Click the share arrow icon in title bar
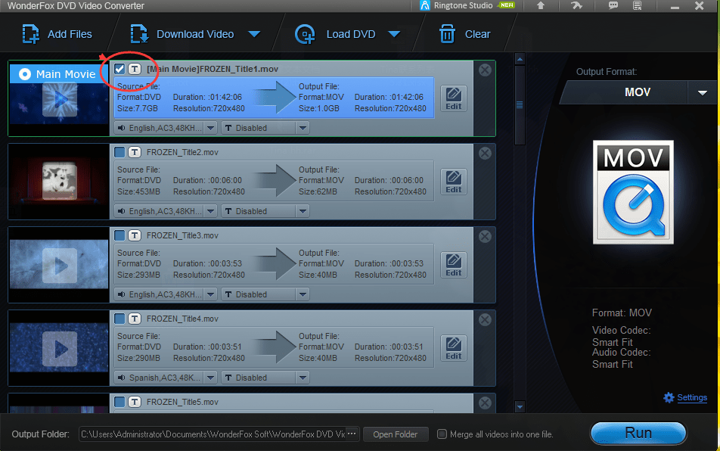Screen dimensions: 720x451 [x=576, y=5]
